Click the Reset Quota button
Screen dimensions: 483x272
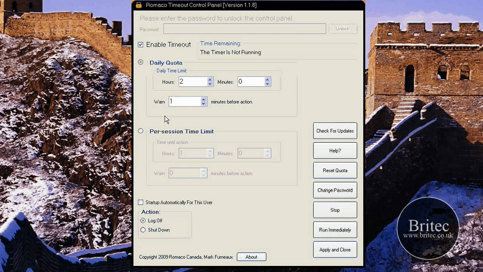coord(335,170)
